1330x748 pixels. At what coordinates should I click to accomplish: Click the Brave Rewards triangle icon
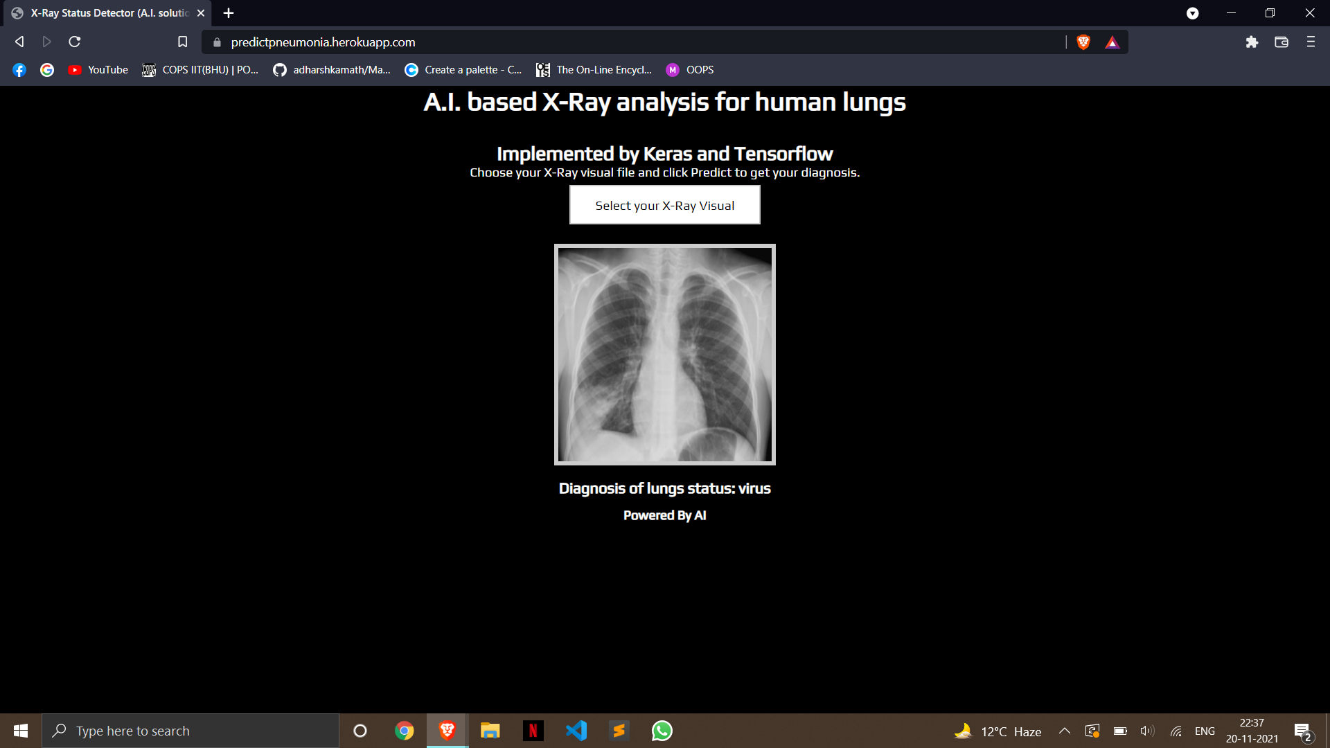(x=1112, y=42)
